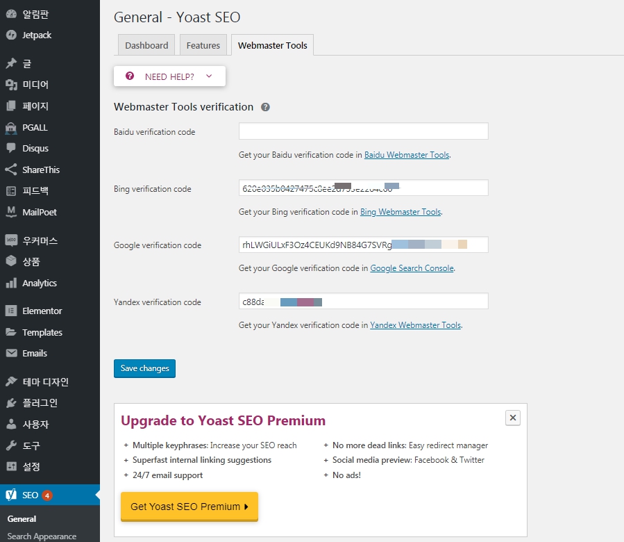Click the help question mark beside Webmaster Tools verification
Image resolution: width=624 pixels, height=542 pixels.
click(x=265, y=107)
